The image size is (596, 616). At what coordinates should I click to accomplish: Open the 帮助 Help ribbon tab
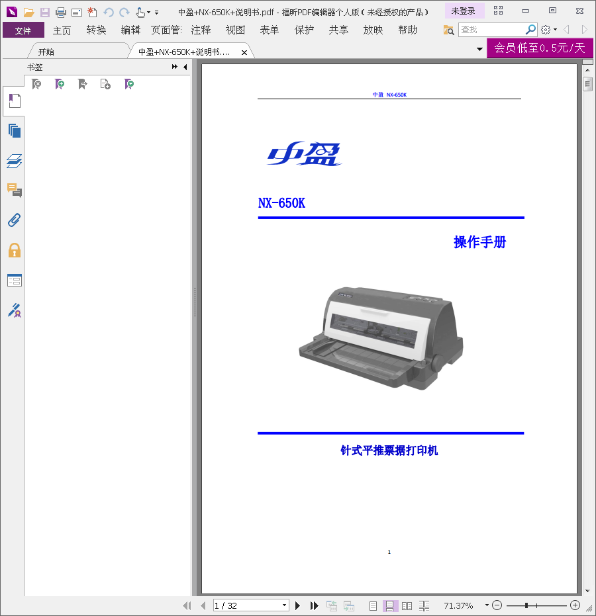coord(407,30)
